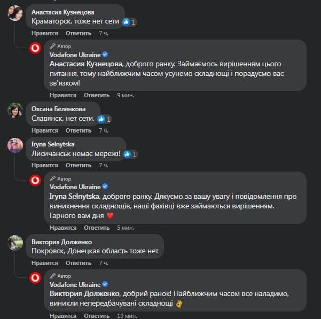Viewport: 321px width, 319px height.
Task: Open like reactions on Славянск comment
Action: [105, 119]
